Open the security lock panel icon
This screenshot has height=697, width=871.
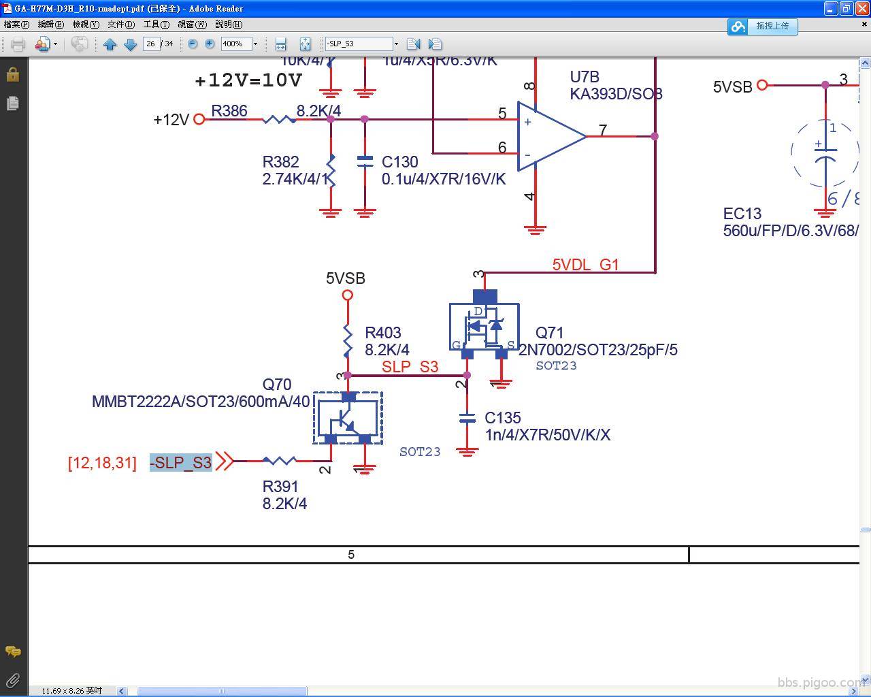(x=13, y=74)
